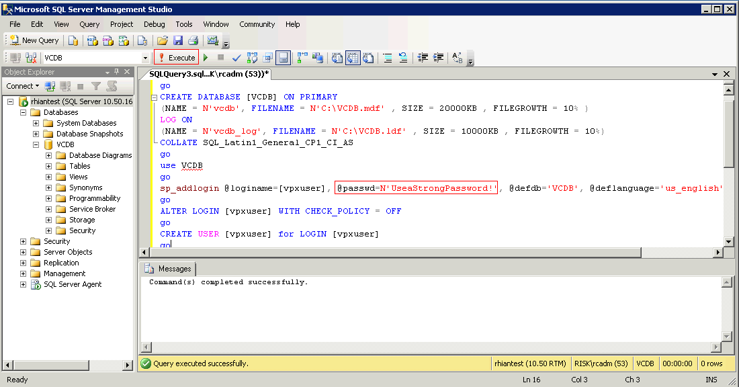This screenshot has height=387, width=739.
Task: Click the Change Connection icon
Action: 31,58
